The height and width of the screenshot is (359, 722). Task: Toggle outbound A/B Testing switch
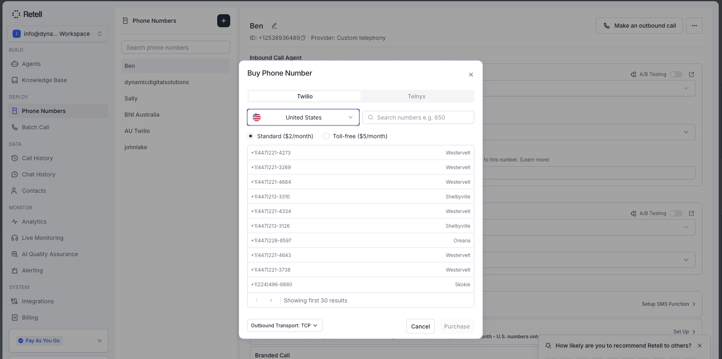pyautogui.click(x=676, y=213)
